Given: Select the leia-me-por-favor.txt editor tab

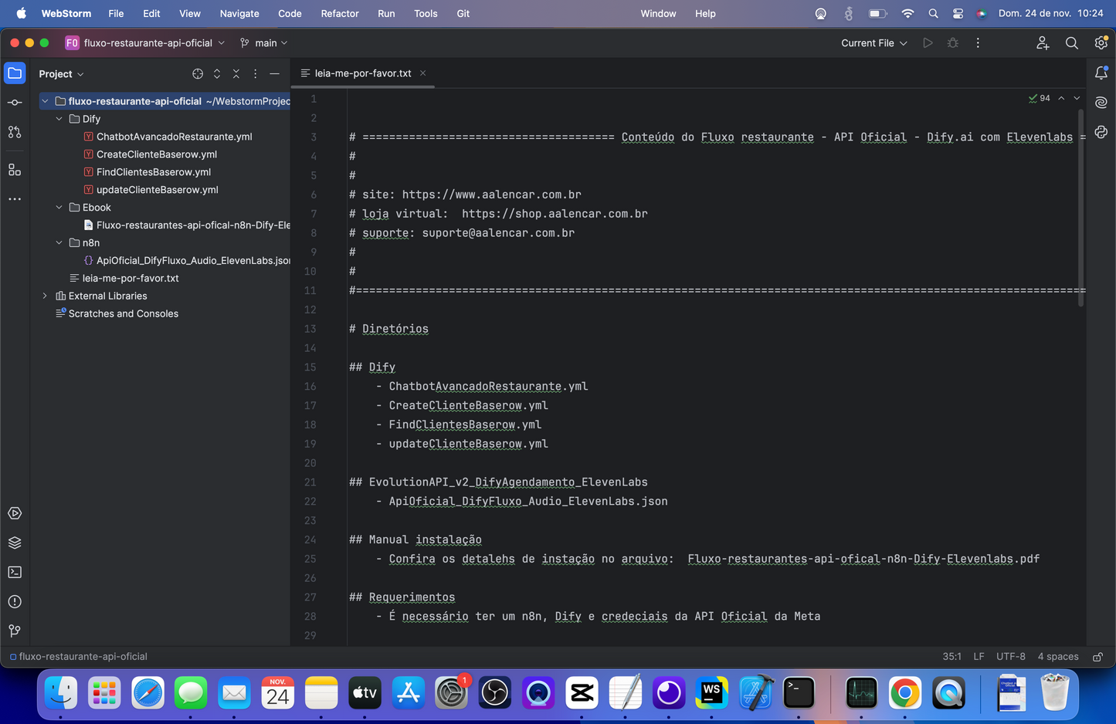Looking at the screenshot, I should pyautogui.click(x=363, y=73).
